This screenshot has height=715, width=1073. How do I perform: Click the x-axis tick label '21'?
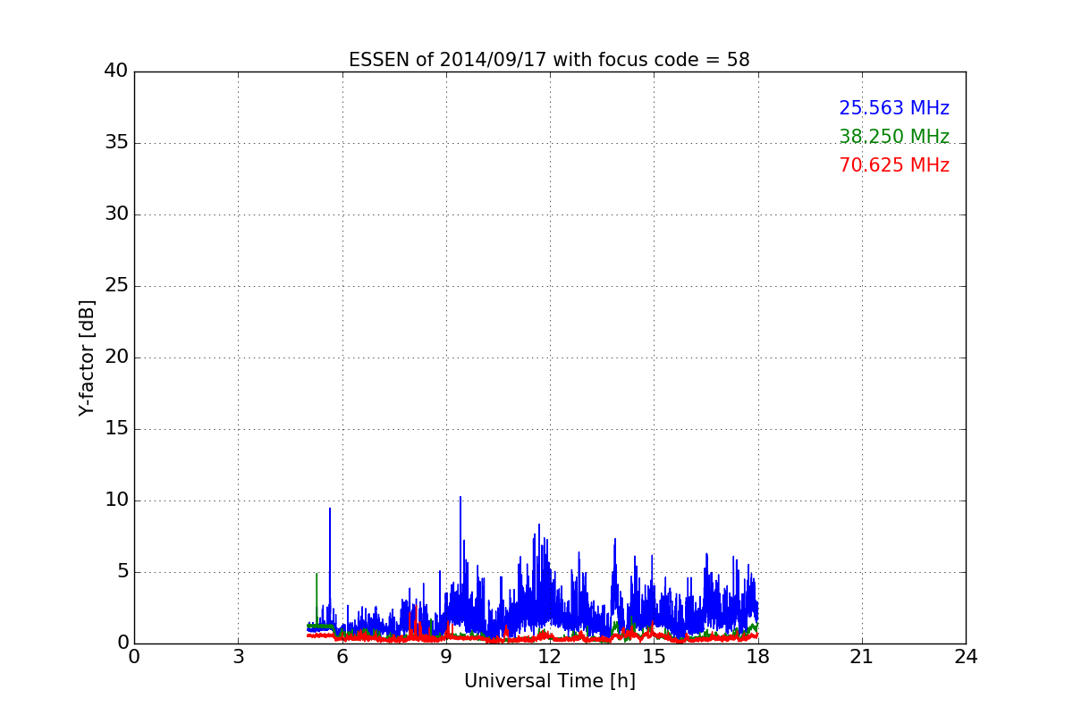[862, 657]
